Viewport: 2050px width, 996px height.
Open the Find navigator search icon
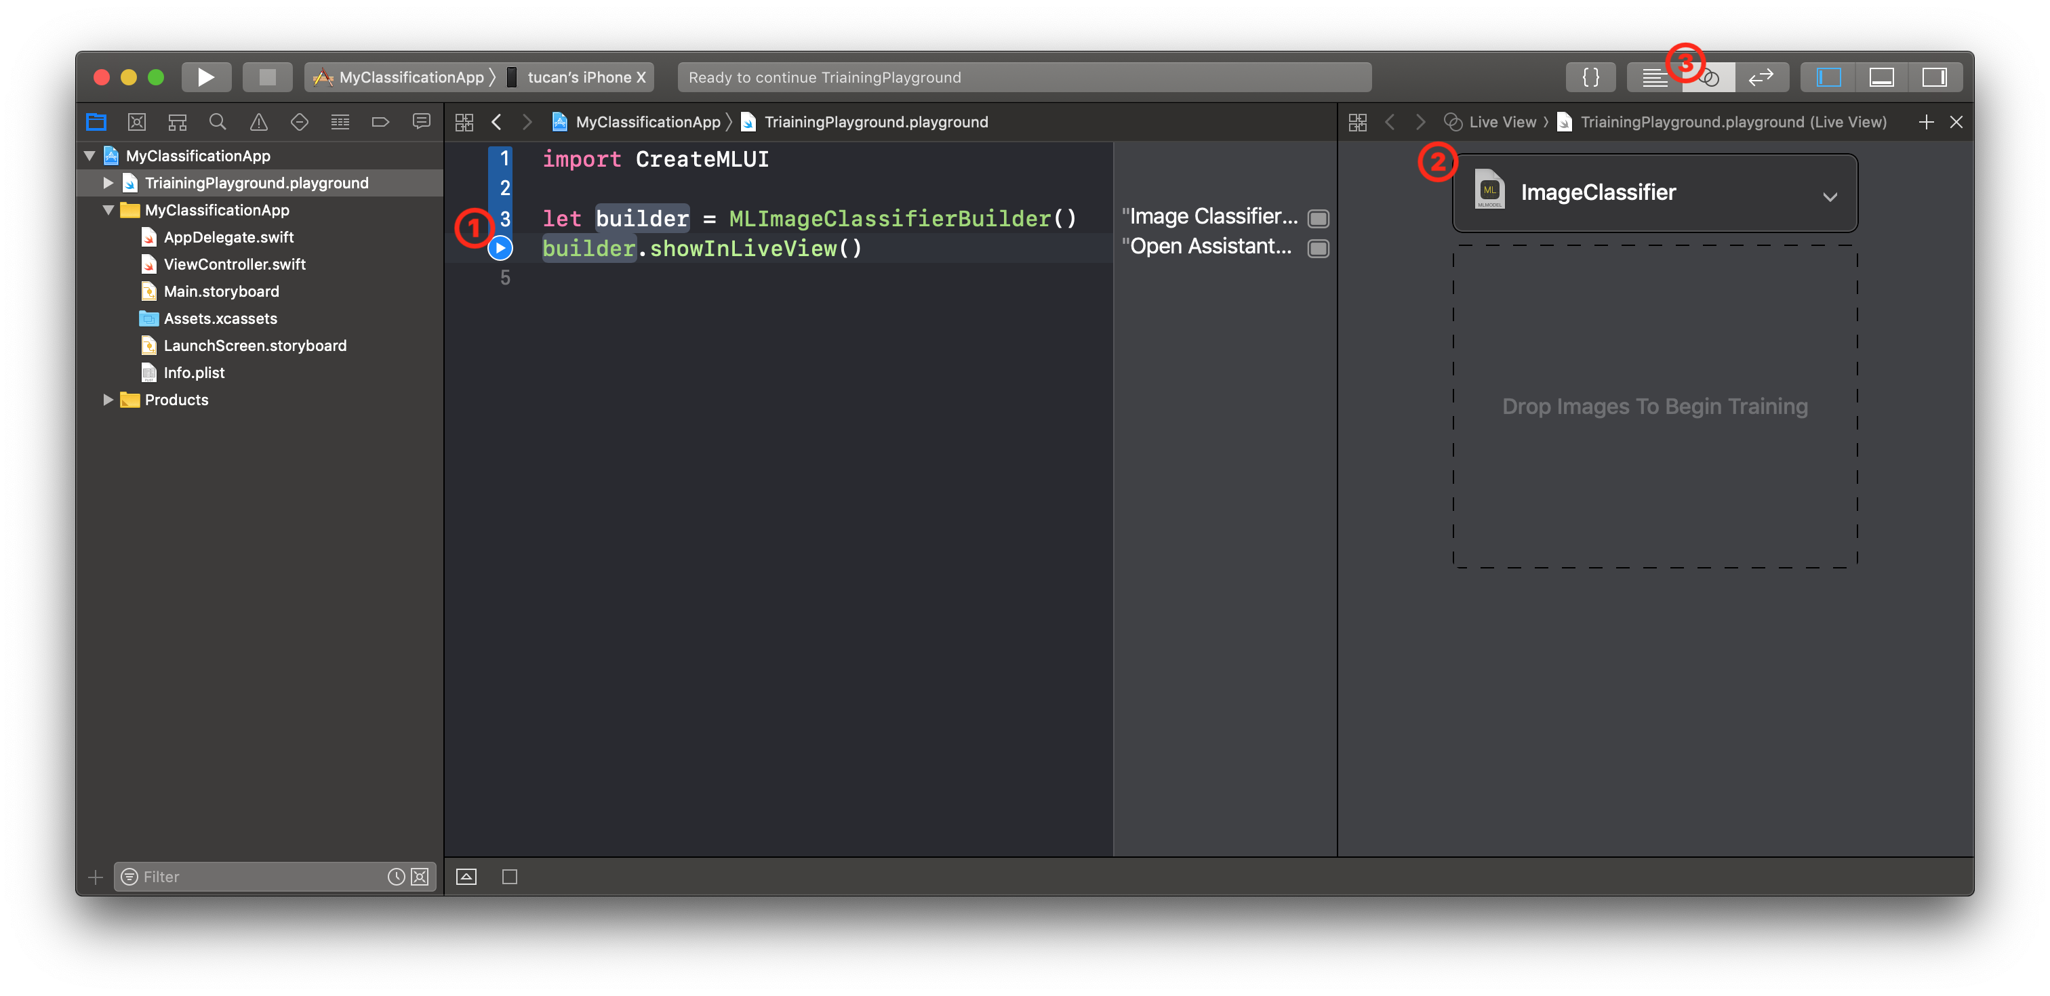(217, 122)
